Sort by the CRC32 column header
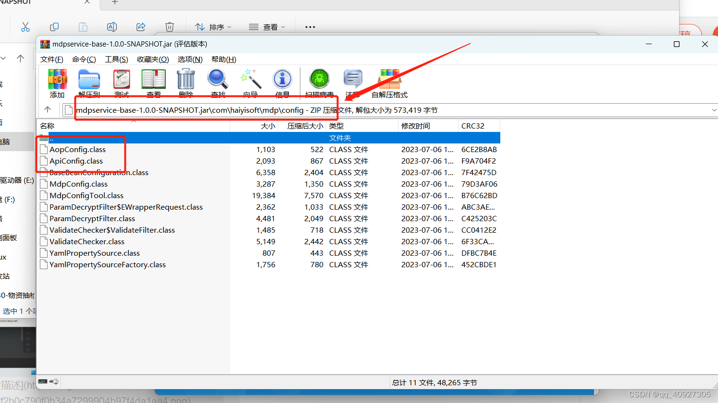Image resolution: width=718 pixels, height=403 pixels. [x=479, y=126]
